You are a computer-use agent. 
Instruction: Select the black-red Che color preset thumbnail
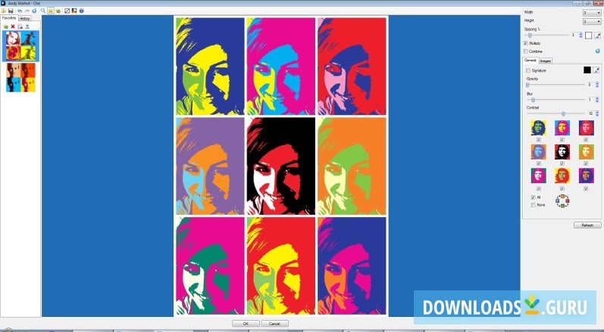coord(562,152)
